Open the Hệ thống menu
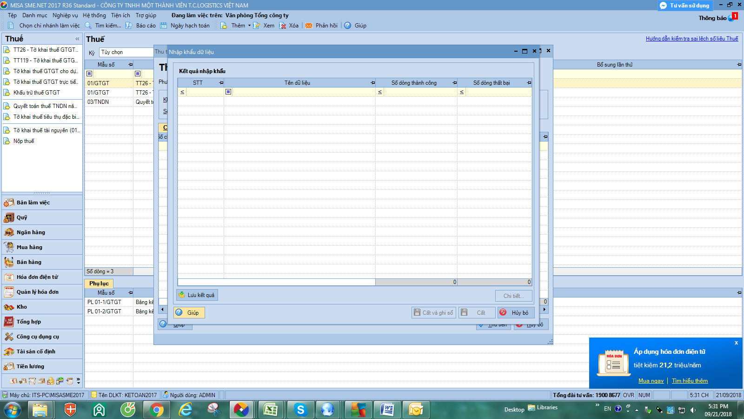Image resolution: width=744 pixels, height=419 pixels. [94, 15]
